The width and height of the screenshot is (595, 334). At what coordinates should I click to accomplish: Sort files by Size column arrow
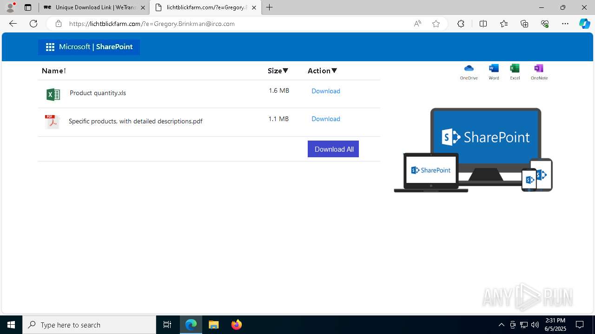coord(285,71)
